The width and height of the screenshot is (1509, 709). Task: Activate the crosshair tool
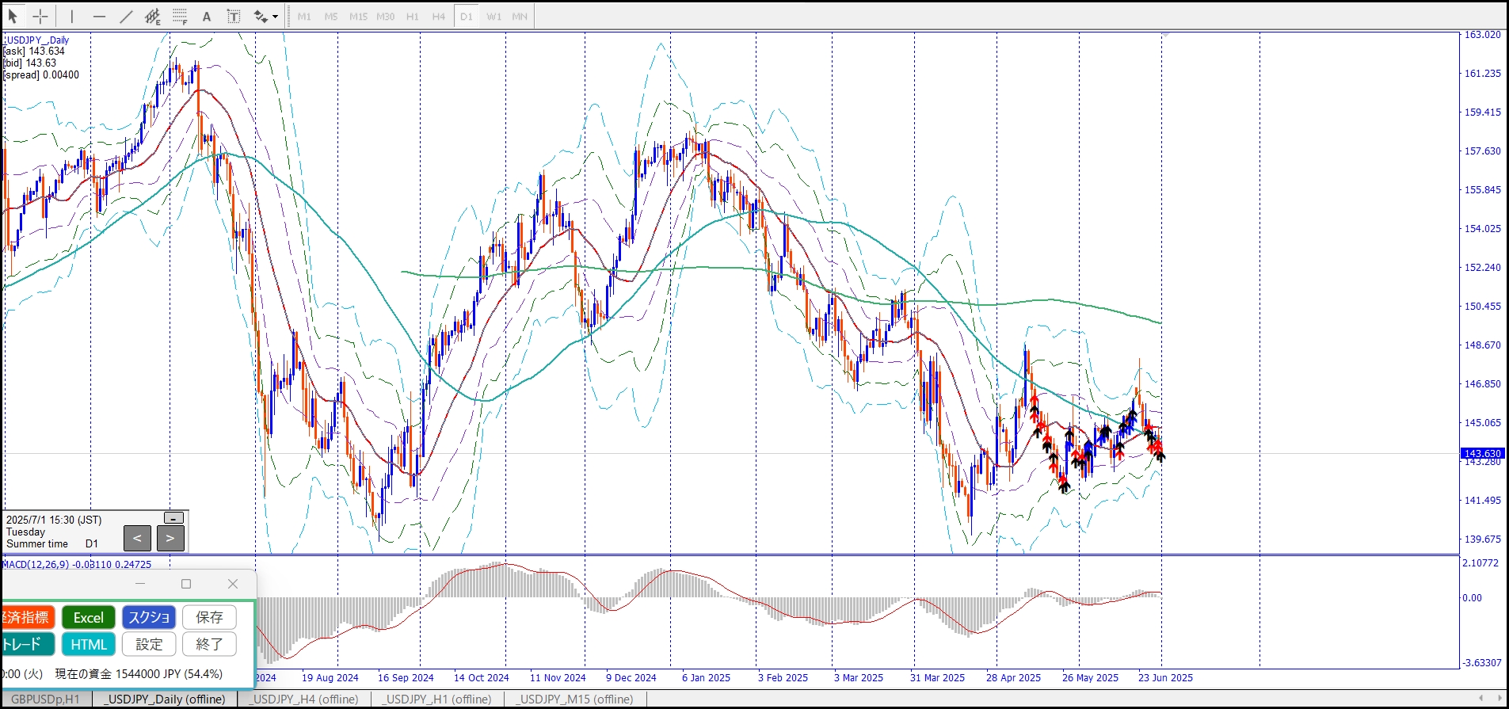[40, 16]
